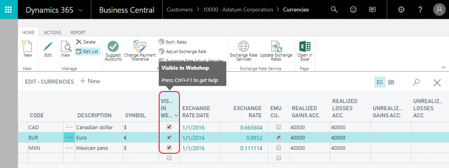449x168 pixels.
Task: Sort by the CODE column header
Action: pyautogui.click(x=37, y=115)
